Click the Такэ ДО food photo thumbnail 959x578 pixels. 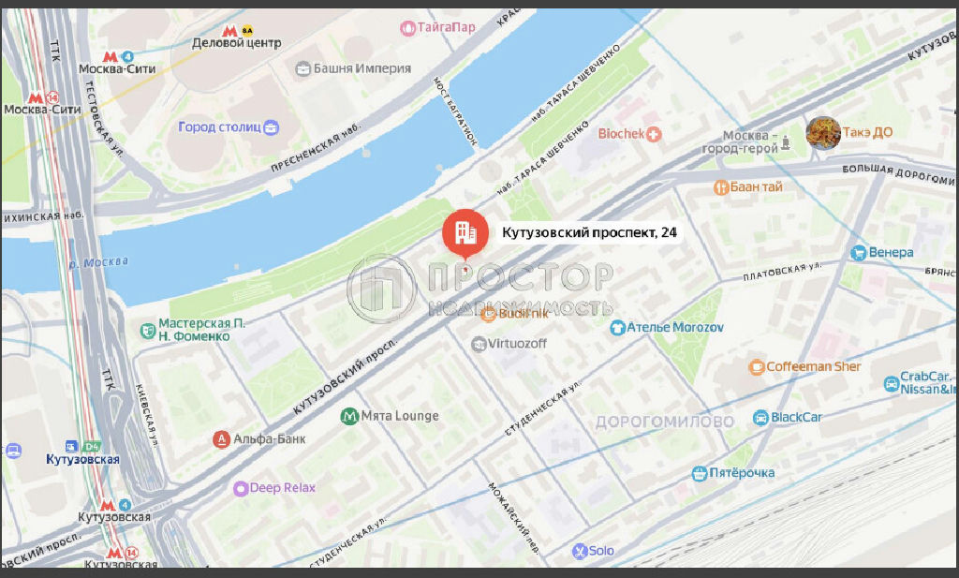coord(822,133)
